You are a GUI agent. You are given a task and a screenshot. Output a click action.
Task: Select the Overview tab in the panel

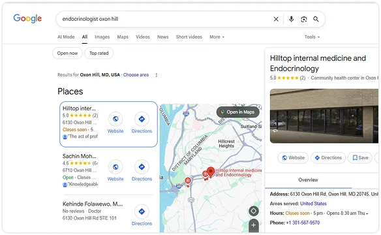click(308, 180)
